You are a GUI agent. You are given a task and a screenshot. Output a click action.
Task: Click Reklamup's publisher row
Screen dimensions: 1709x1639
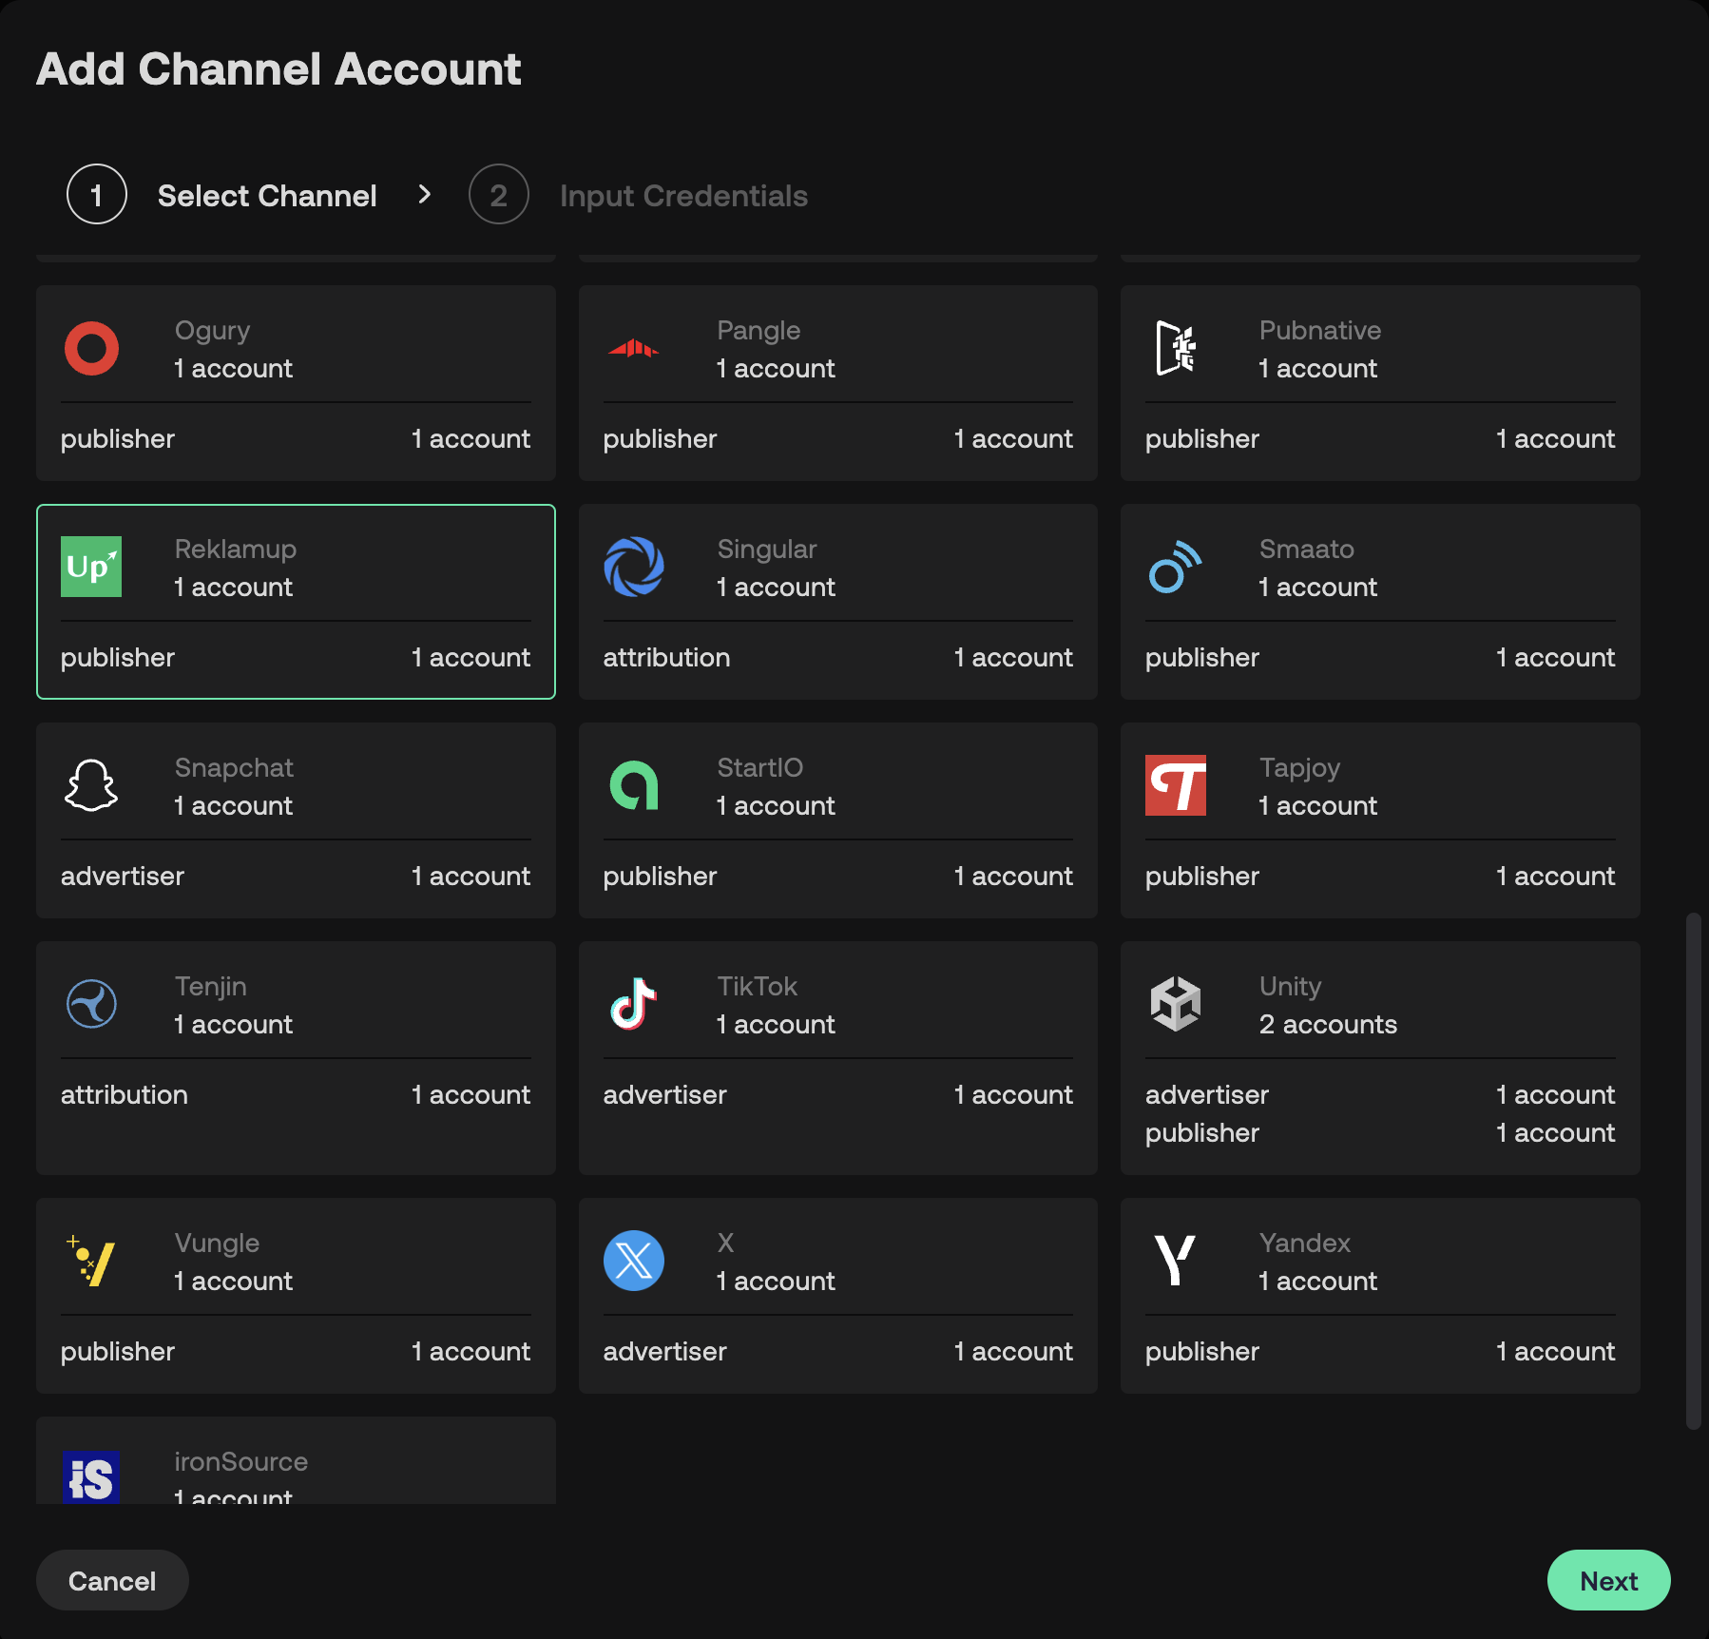pos(296,658)
